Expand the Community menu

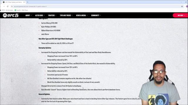[x=96, y=15]
